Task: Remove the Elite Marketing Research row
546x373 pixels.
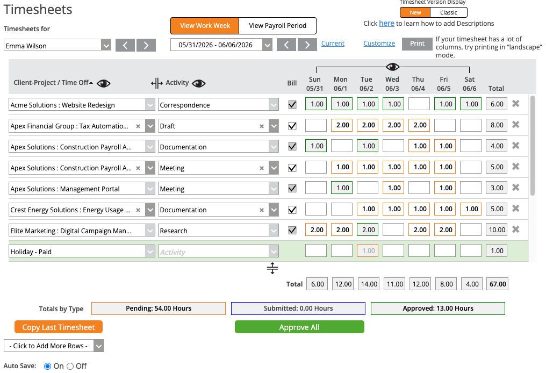Action: coord(516,229)
